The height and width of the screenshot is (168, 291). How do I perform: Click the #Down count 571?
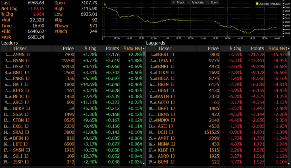tap(93, 26)
